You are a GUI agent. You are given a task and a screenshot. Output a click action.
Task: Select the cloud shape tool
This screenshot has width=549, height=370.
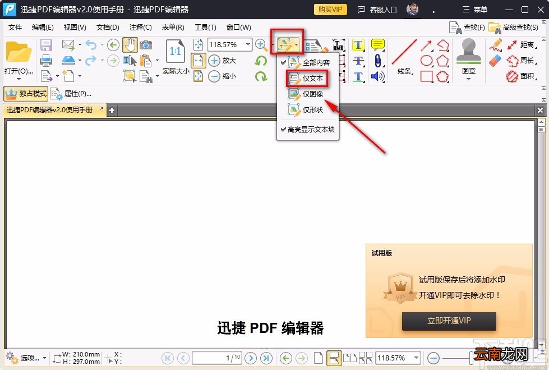click(x=443, y=76)
